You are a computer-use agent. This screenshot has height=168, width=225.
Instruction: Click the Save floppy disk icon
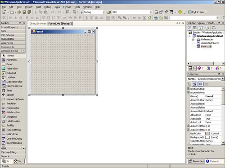(x=24, y=12)
